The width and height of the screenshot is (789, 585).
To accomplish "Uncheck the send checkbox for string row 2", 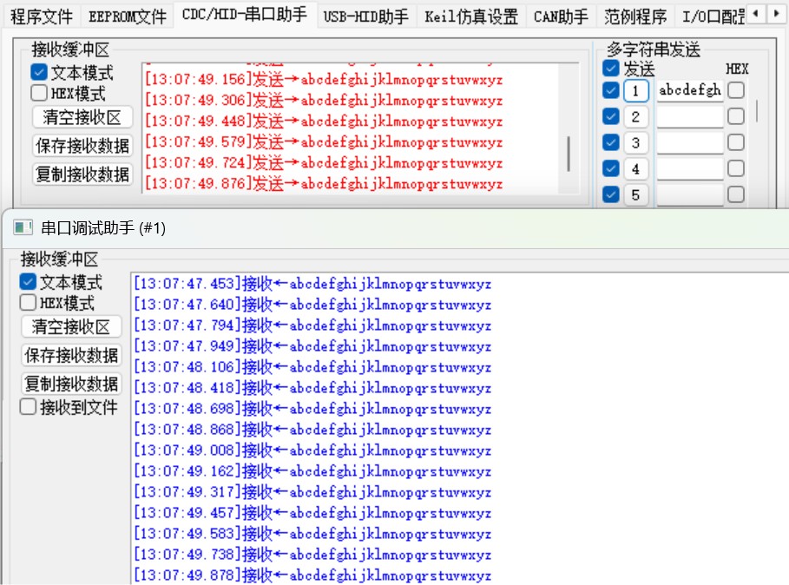I will 610,116.
